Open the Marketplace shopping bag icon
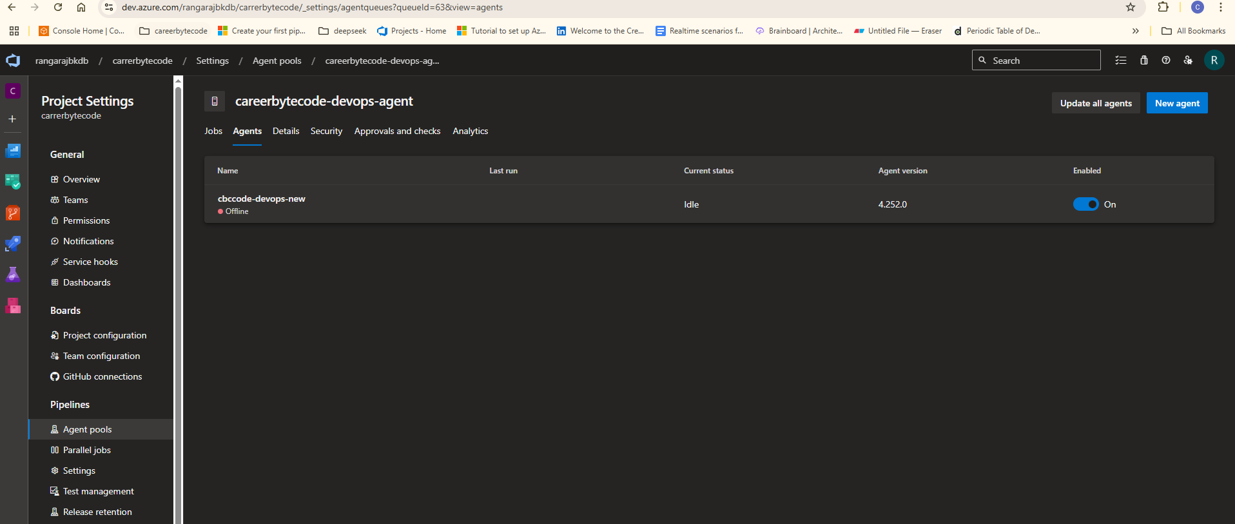 (x=1144, y=61)
